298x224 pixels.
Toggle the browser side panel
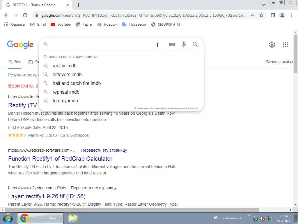pyautogui.click(x=273, y=15)
